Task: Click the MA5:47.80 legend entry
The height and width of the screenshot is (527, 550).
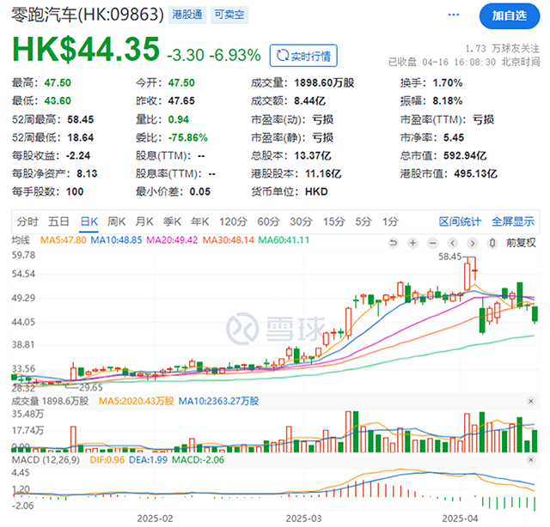Action: click(63, 240)
